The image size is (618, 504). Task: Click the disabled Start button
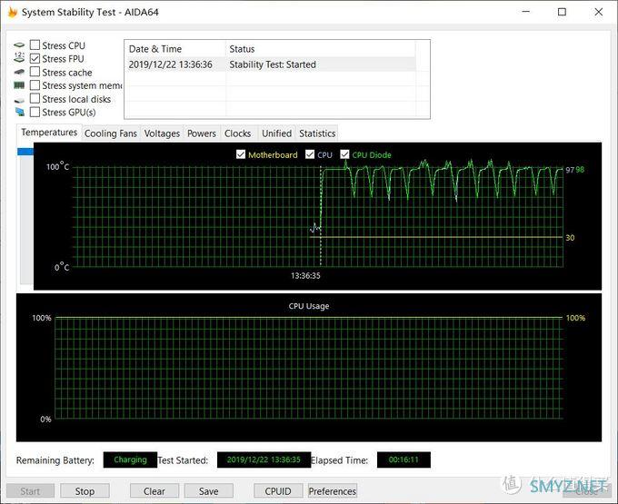click(x=30, y=491)
